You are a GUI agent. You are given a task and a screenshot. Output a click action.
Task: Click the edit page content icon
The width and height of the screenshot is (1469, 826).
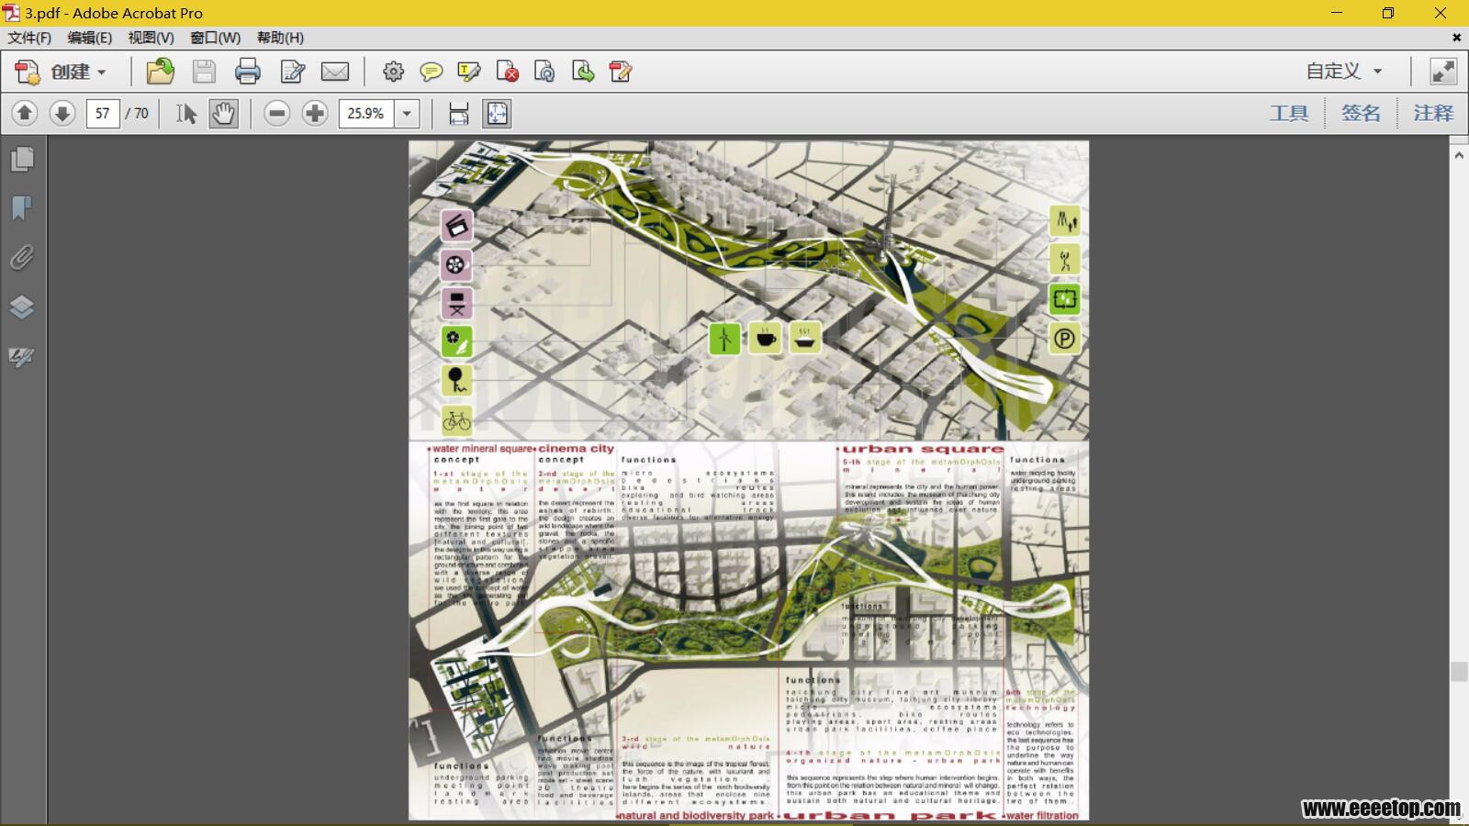pyautogui.click(x=621, y=72)
